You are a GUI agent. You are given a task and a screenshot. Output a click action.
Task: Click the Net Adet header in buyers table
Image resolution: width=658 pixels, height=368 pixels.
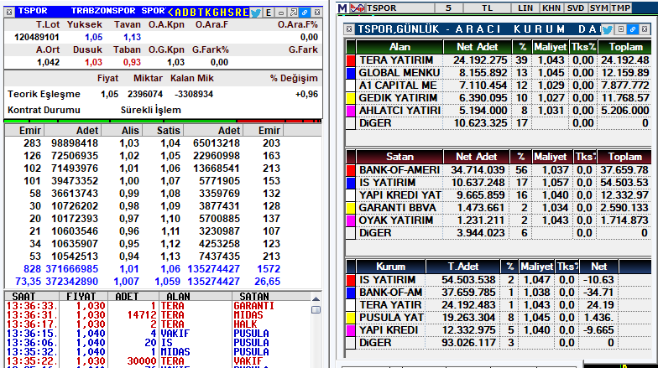tap(477, 47)
